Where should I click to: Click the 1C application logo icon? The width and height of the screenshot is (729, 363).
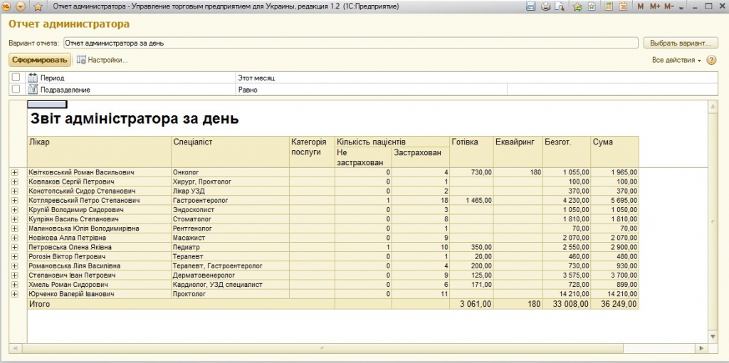pyautogui.click(x=7, y=6)
